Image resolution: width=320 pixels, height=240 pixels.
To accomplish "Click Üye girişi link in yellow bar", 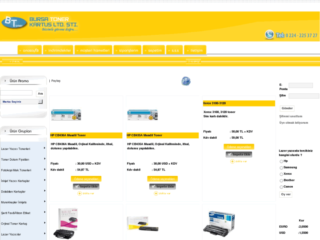I will (193, 61).
